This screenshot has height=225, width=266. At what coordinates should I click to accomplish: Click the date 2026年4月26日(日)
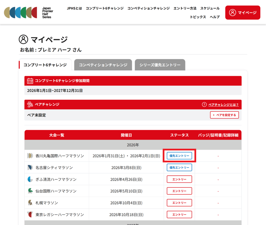coord(127,179)
